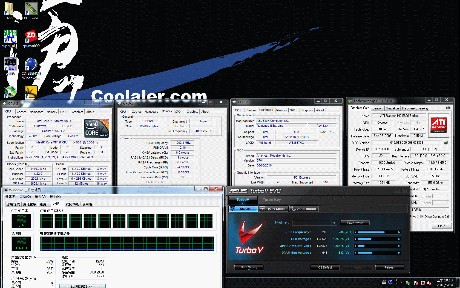Screen dimensions: 460x288
Task: Expand the More Setting panel in TurboV
Action: click(x=249, y=267)
